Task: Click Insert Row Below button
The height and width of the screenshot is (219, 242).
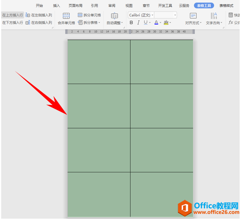Action: click(13, 22)
